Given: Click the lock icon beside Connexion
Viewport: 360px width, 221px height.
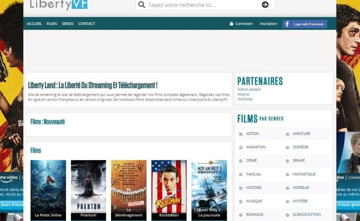Looking at the screenshot, I should click(231, 23).
